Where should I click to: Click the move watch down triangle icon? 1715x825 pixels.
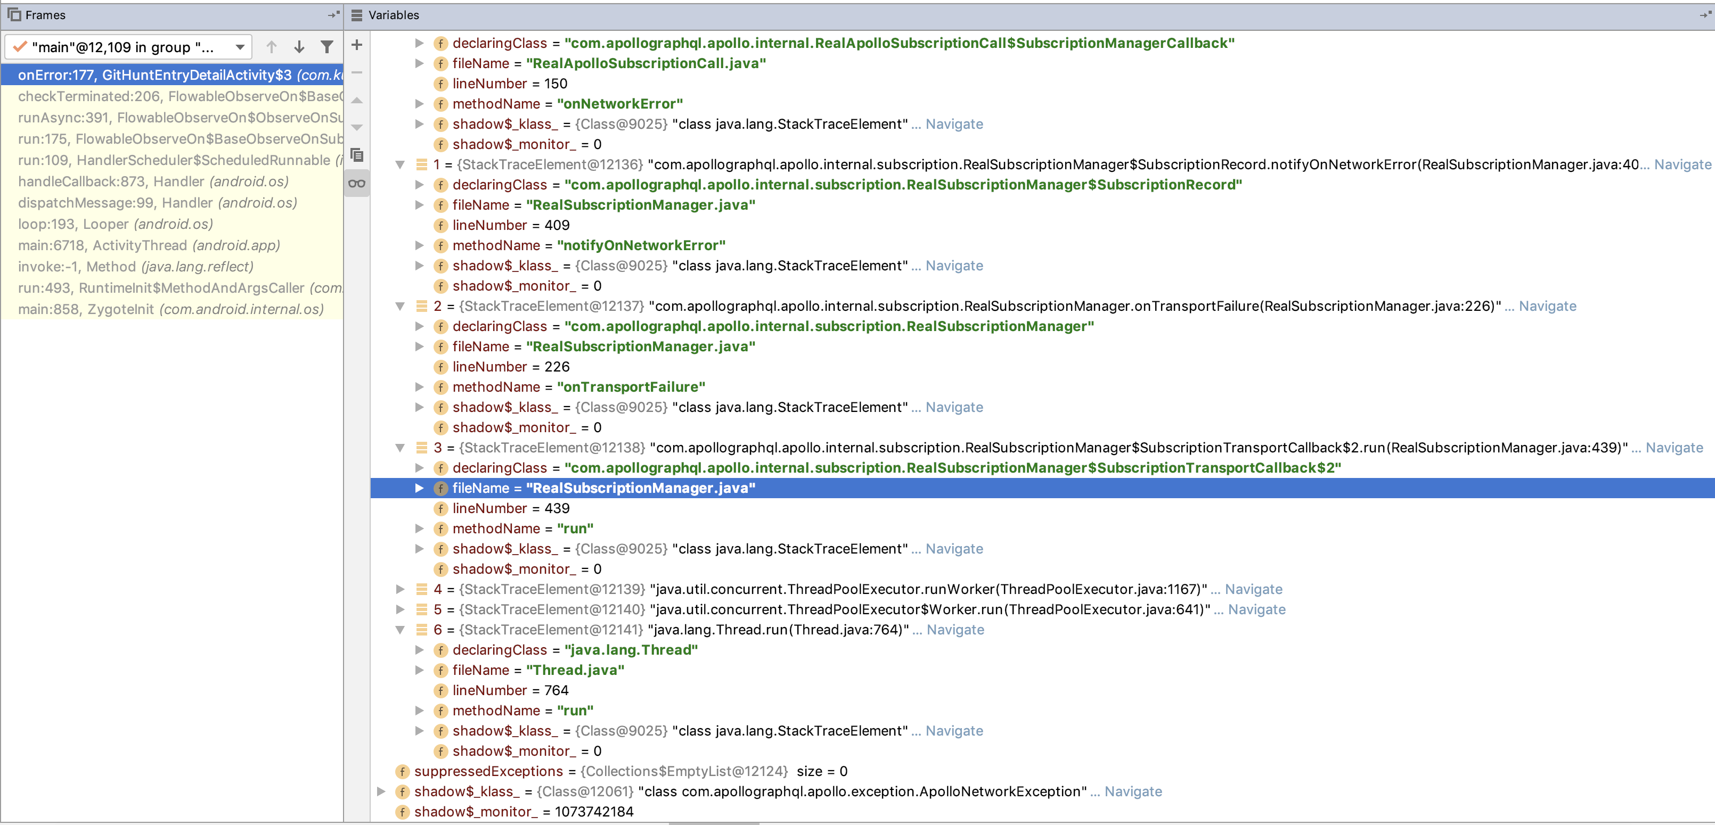357,127
